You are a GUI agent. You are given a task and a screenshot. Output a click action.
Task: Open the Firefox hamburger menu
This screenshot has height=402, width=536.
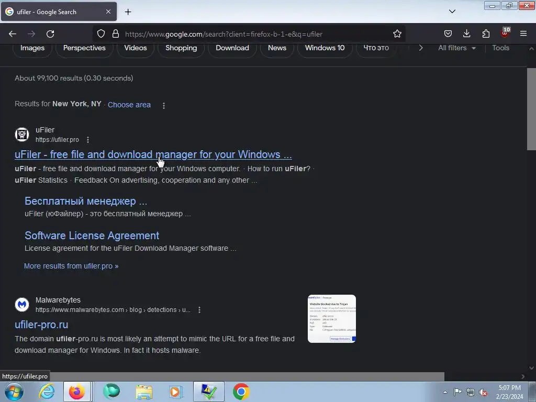523,33
